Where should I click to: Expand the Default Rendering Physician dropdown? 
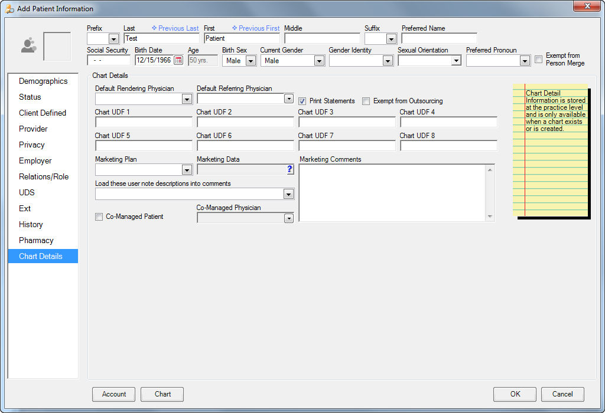(x=187, y=100)
